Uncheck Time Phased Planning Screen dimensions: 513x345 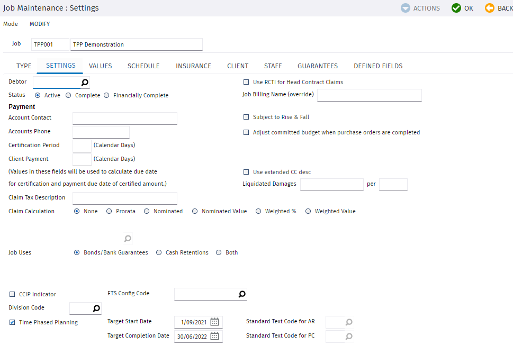coord(12,322)
